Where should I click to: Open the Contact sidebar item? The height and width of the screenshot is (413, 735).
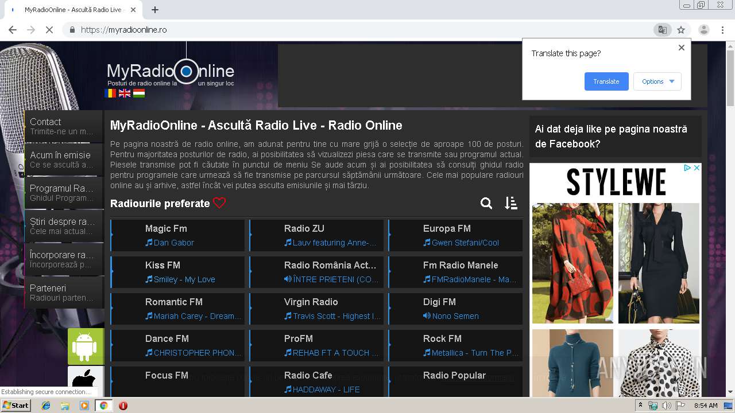coord(64,126)
